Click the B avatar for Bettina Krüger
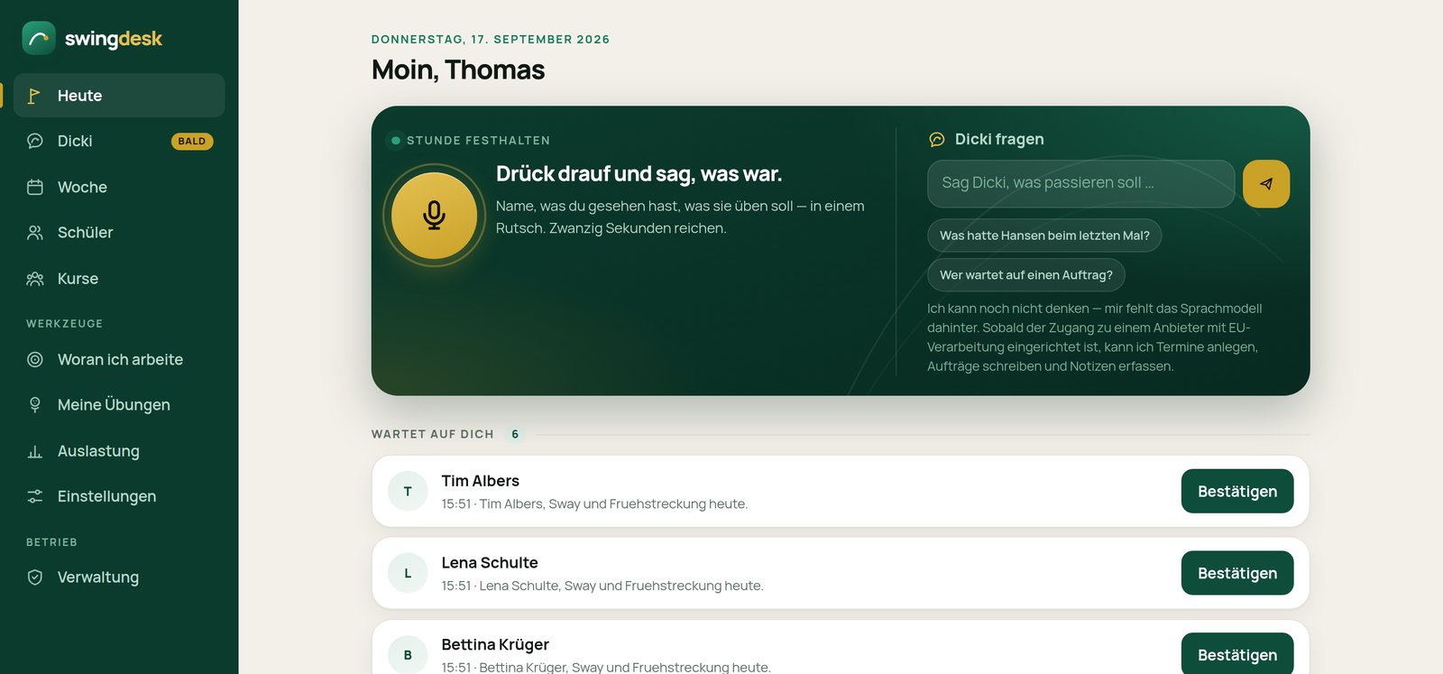The image size is (1443, 674). point(408,655)
